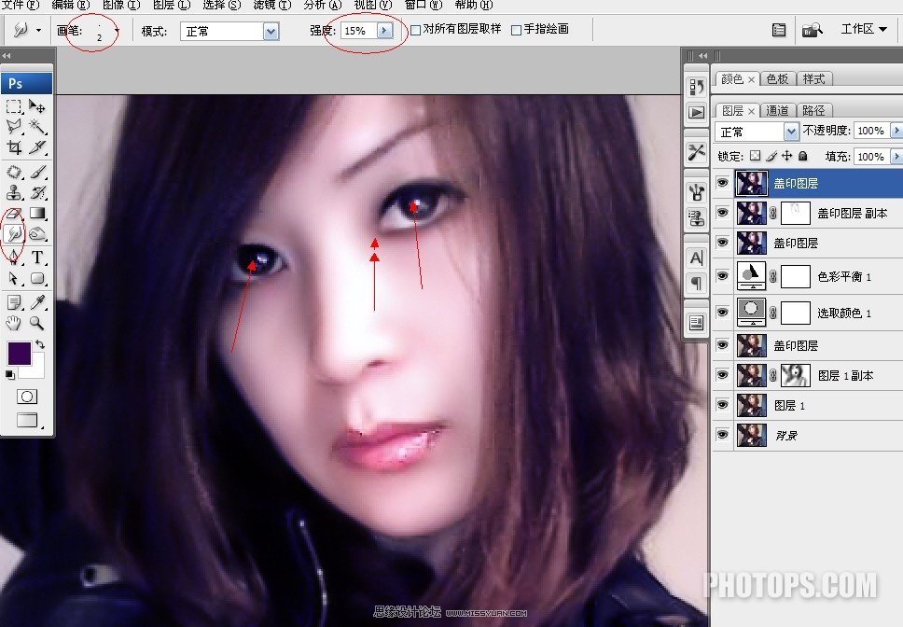Hide the 色彩平衡 1 adjustment layer

[x=722, y=276]
